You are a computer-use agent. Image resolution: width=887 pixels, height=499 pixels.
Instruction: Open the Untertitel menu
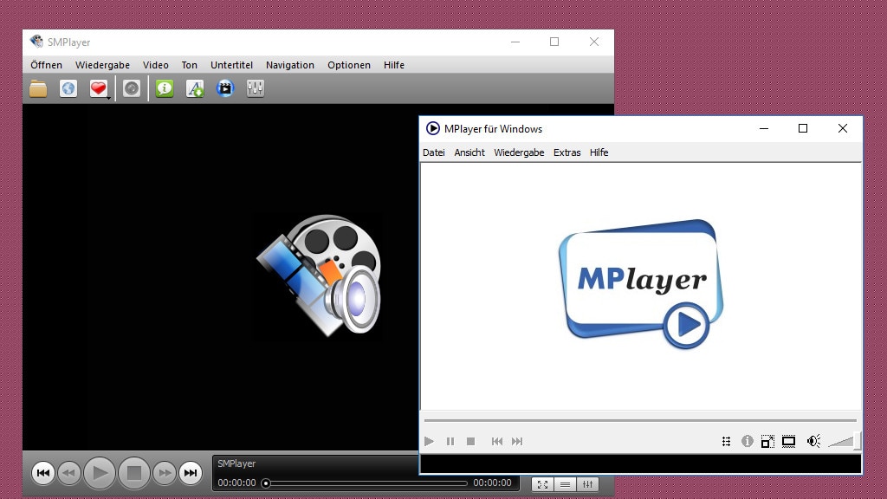(231, 65)
